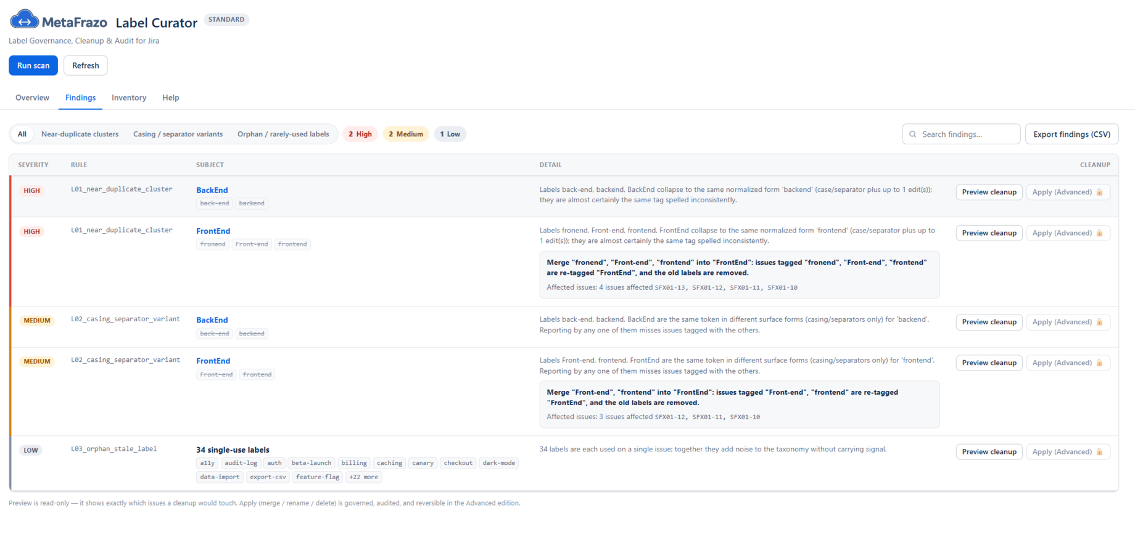Click the MetaFrazo cloud logo icon

coord(24,20)
